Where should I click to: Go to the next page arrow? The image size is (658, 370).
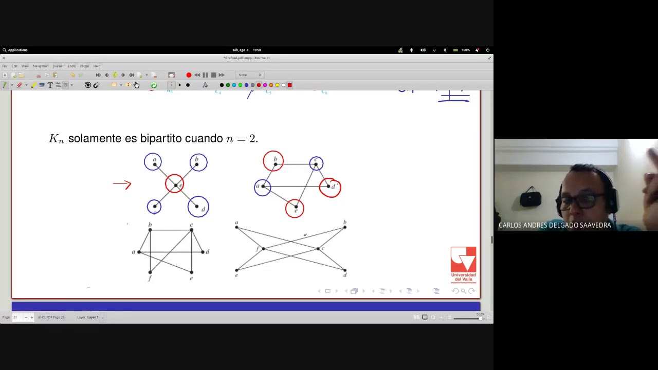coord(123,75)
